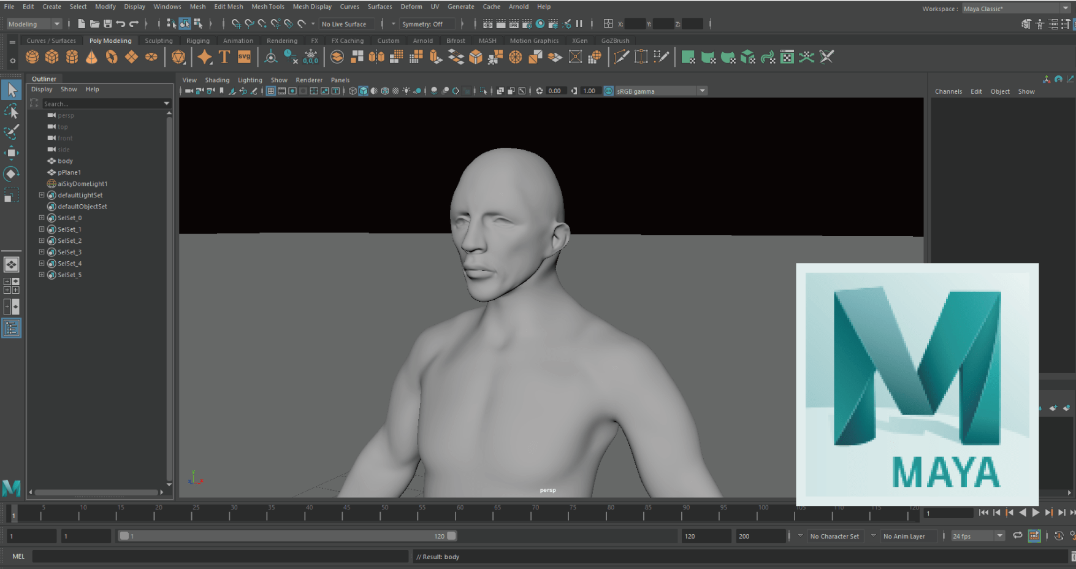Create a polygon cone from the shelf
Viewport: 1076px width, 569px height.
tap(91, 57)
